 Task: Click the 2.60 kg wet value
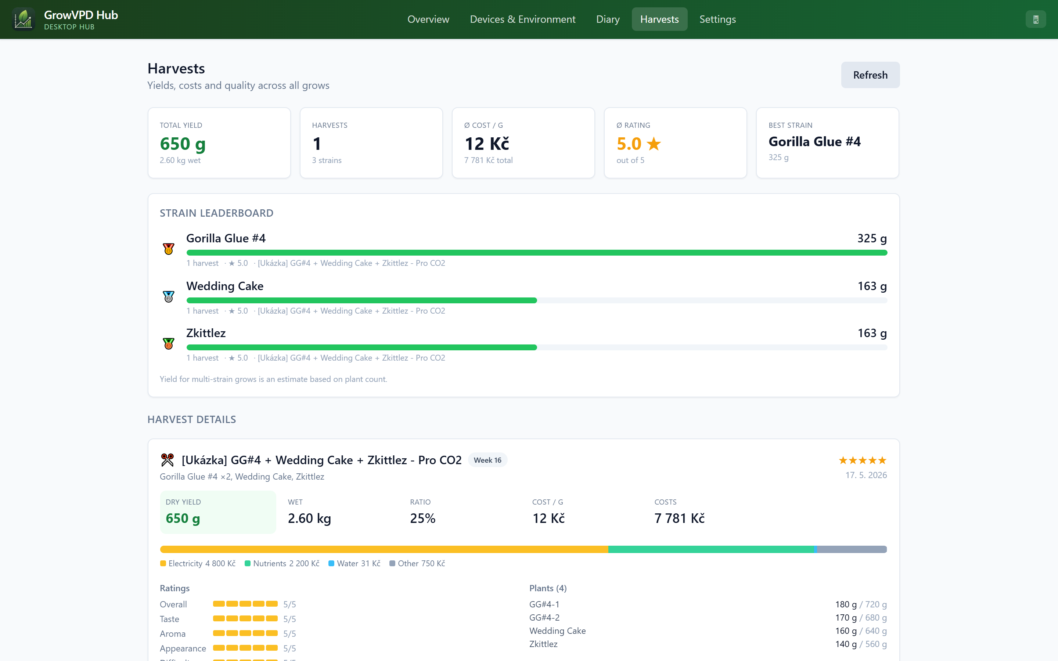[x=310, y=519]
